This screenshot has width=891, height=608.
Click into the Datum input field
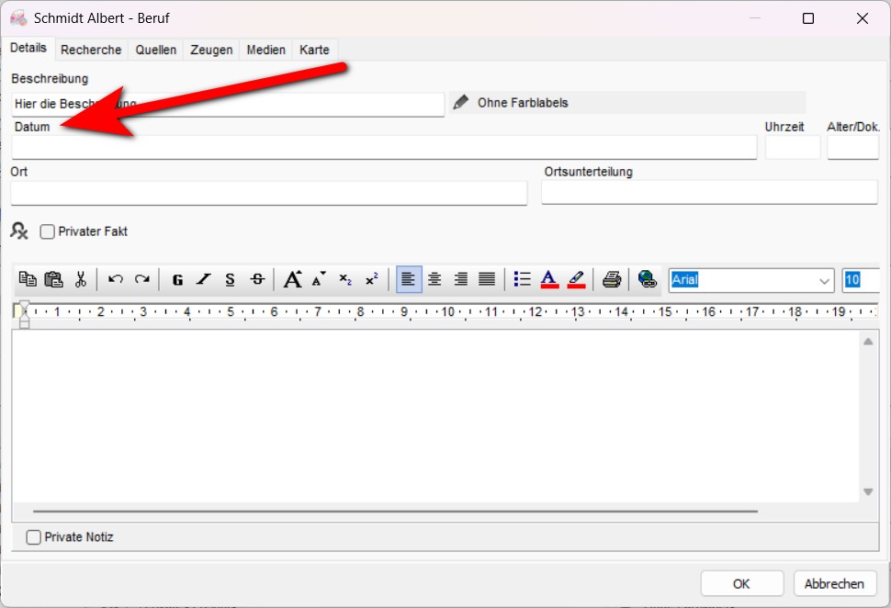[384, 148]
